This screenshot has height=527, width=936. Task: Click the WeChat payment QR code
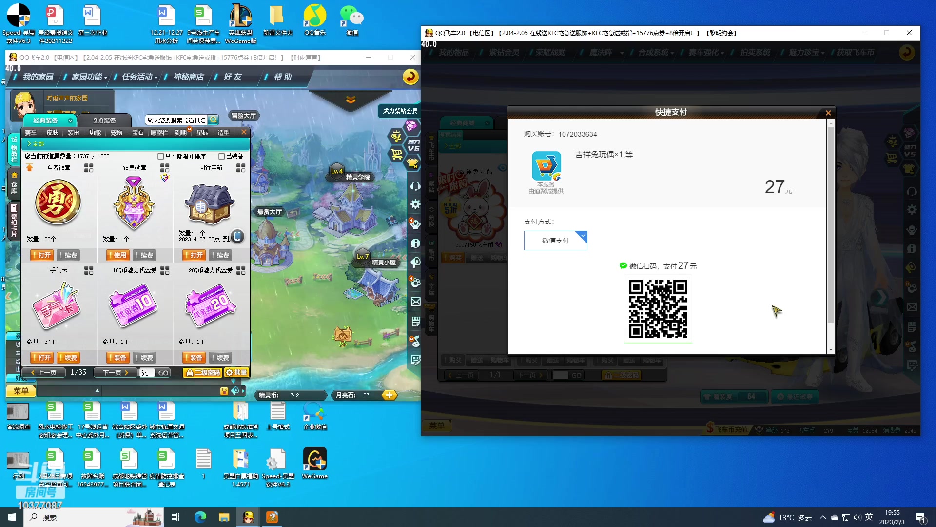tap(658, 308)
